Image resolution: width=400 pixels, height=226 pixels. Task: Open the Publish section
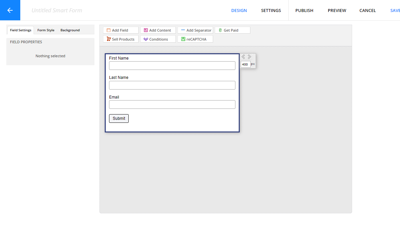click(x=304, y=10)
